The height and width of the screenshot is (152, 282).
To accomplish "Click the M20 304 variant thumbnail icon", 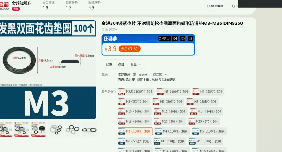I will 158,121.
